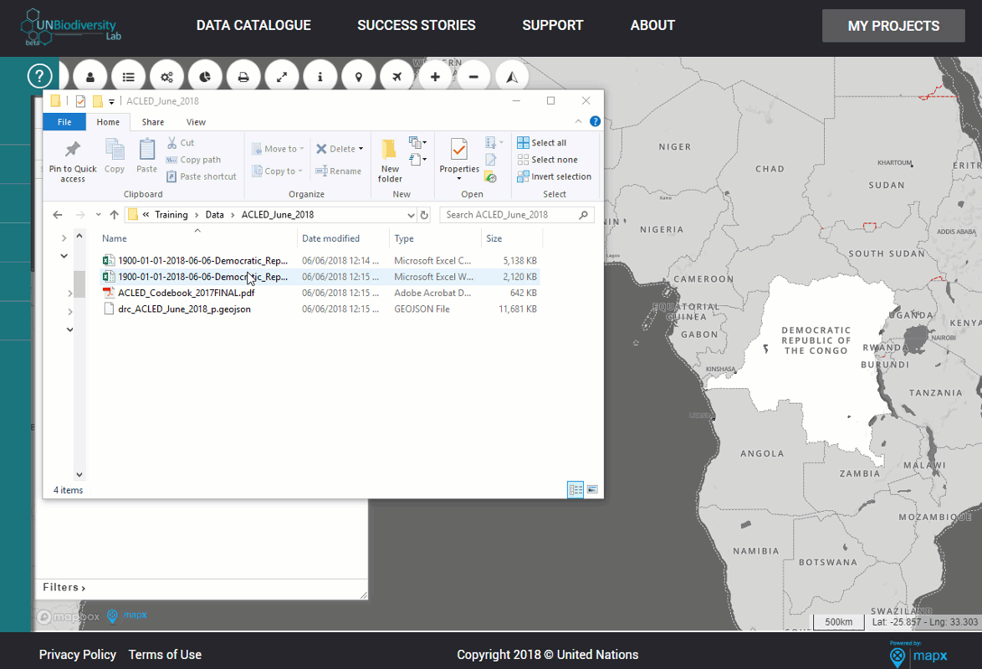Click the New folder ribbon icon
The height and width of the screenshot is (669, 982).
tap(390, 161)
